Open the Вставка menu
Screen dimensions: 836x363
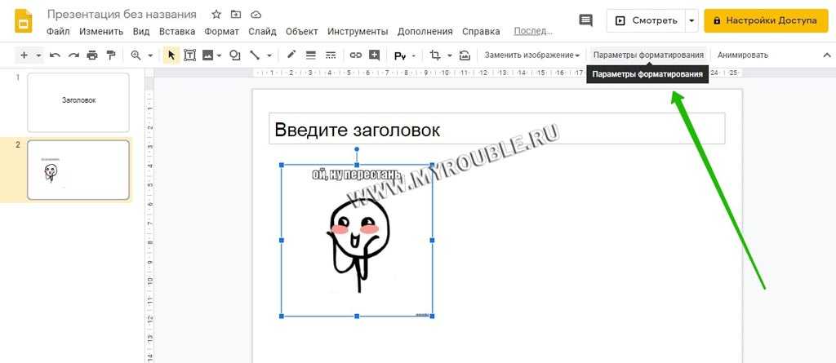click(x=177, y=32)
